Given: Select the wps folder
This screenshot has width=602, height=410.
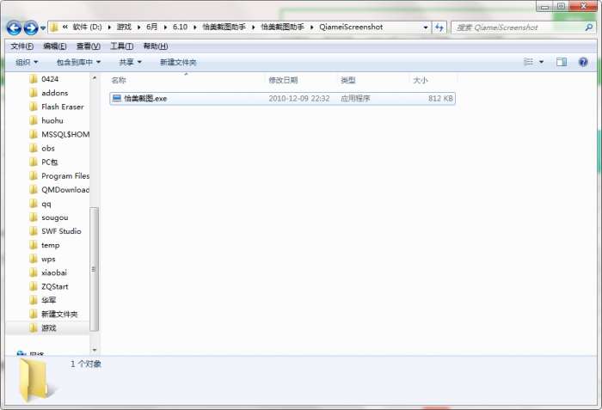Looking at the screenshot, I should coord(48,259).
